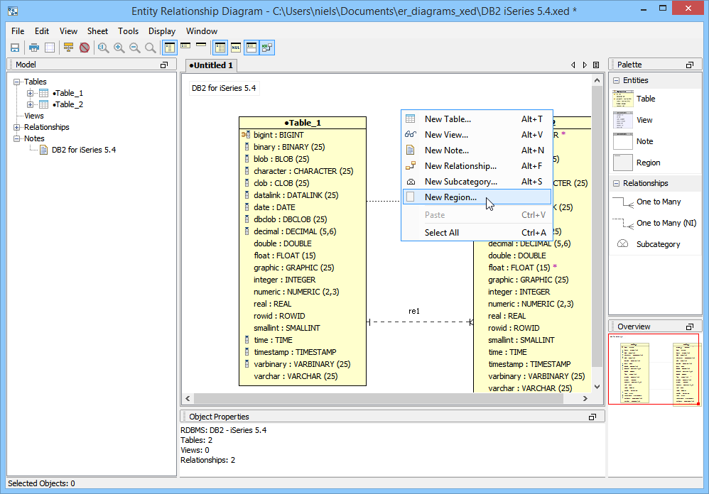Toggle relationship names display button
The width and height of the screenshot is (709, 494).
tap(267, 48)
